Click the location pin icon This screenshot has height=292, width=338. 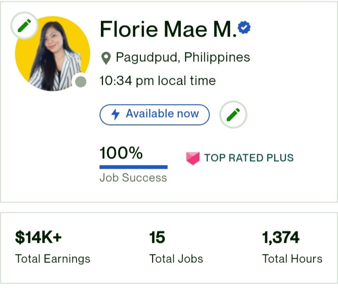click(x=106, y=58)
